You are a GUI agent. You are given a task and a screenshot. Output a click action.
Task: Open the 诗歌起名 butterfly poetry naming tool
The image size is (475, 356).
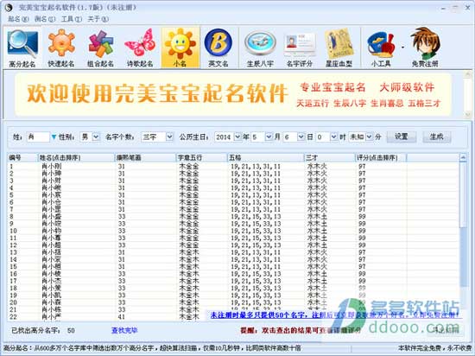point(140,48)
